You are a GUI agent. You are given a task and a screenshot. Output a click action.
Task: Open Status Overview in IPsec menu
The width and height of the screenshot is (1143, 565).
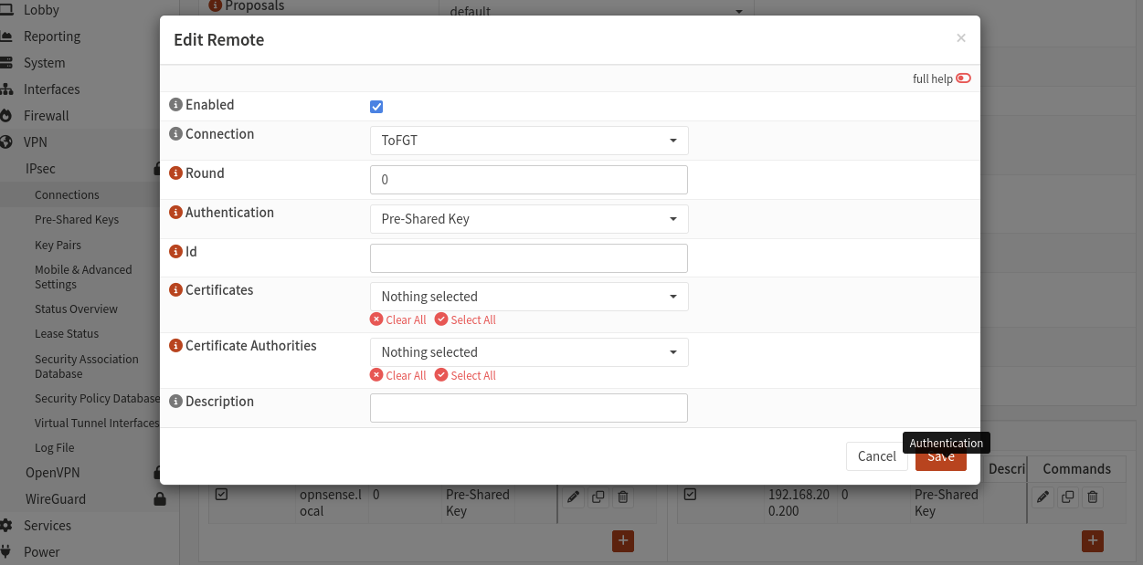pos(76,309)
